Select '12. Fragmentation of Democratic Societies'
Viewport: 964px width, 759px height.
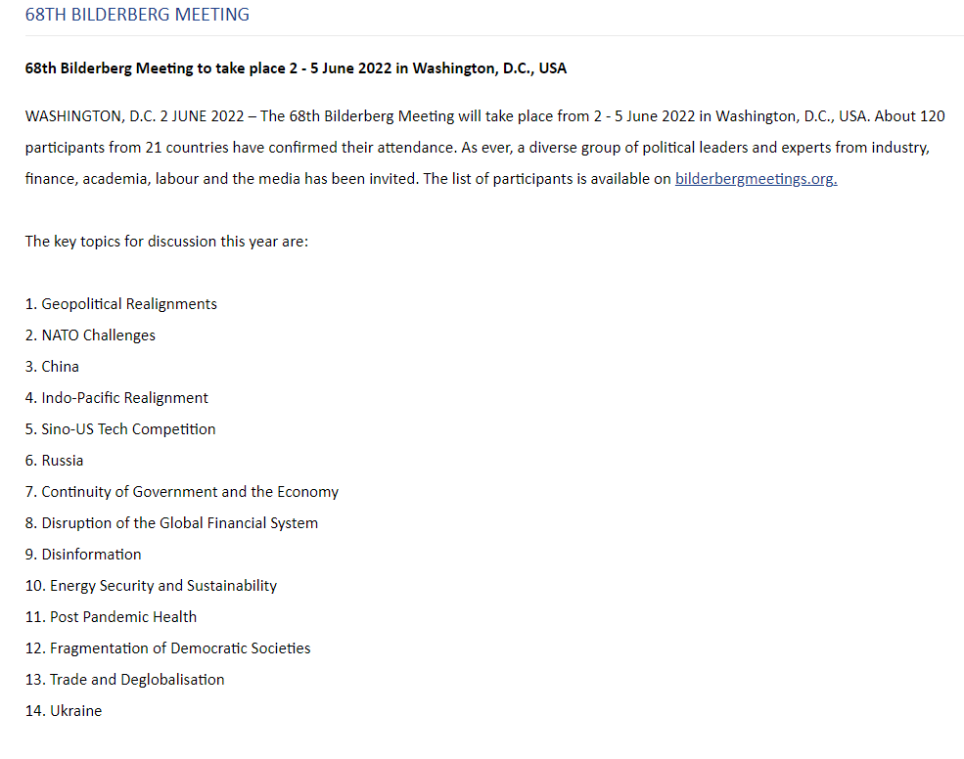(167, 649)
